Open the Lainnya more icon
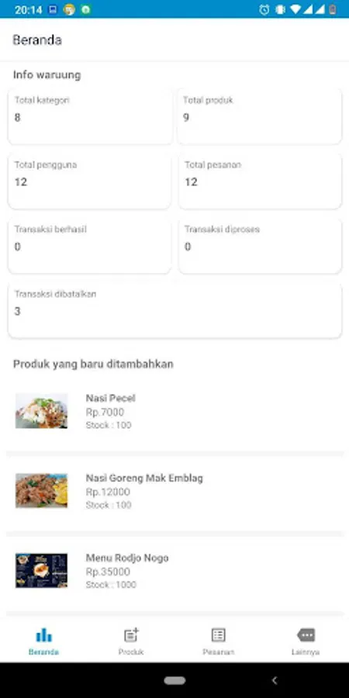 pyautogui.click(x=306, y=634)
